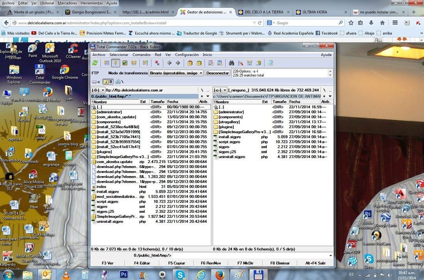
Task: Click the F5 Copiar button
Action: coord(177,263)
